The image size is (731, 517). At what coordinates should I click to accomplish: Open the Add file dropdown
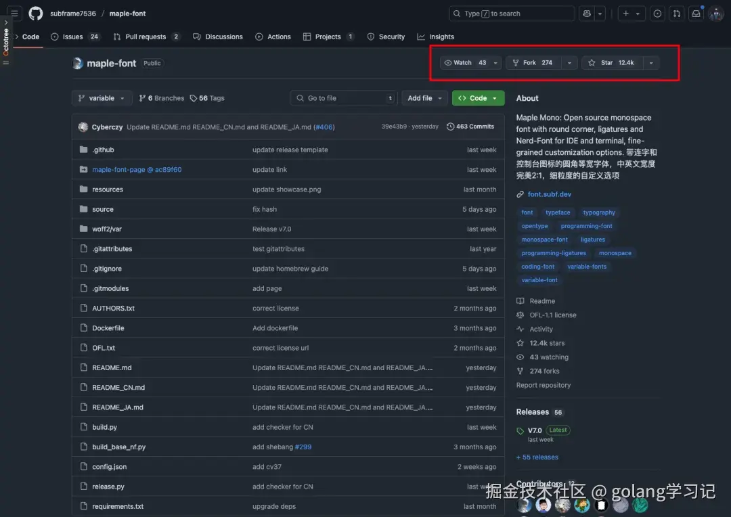pyautogui.click(x=424, y=98)
